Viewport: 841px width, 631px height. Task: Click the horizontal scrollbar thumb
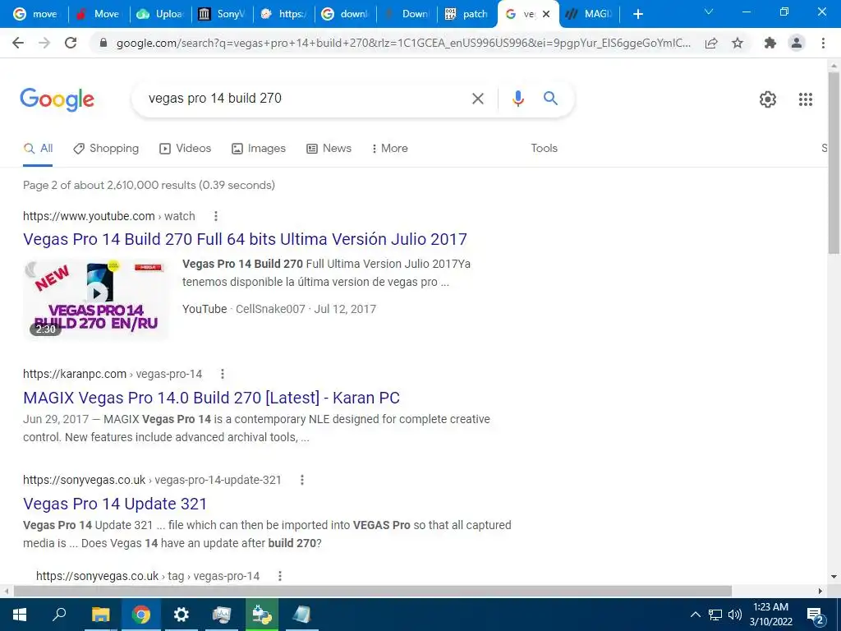click(373, 591)
